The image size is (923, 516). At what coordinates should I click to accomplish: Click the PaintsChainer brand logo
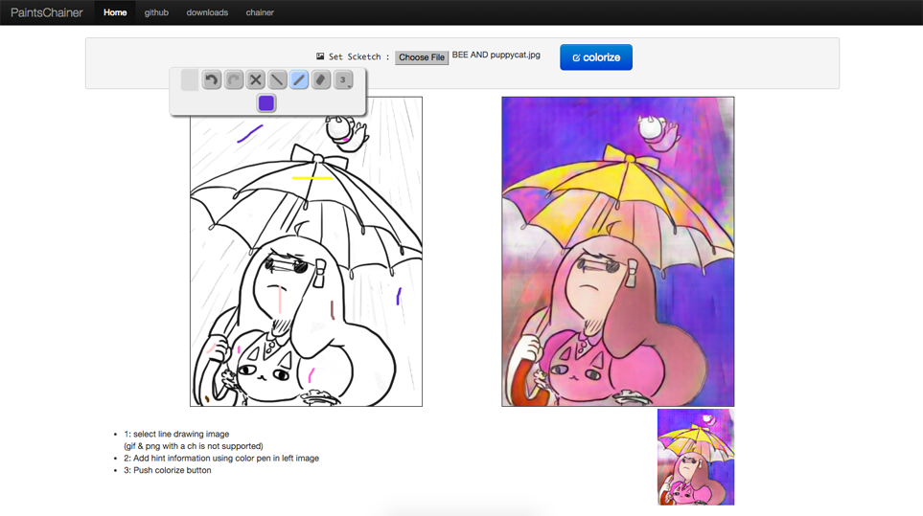[x=47, y=12]
